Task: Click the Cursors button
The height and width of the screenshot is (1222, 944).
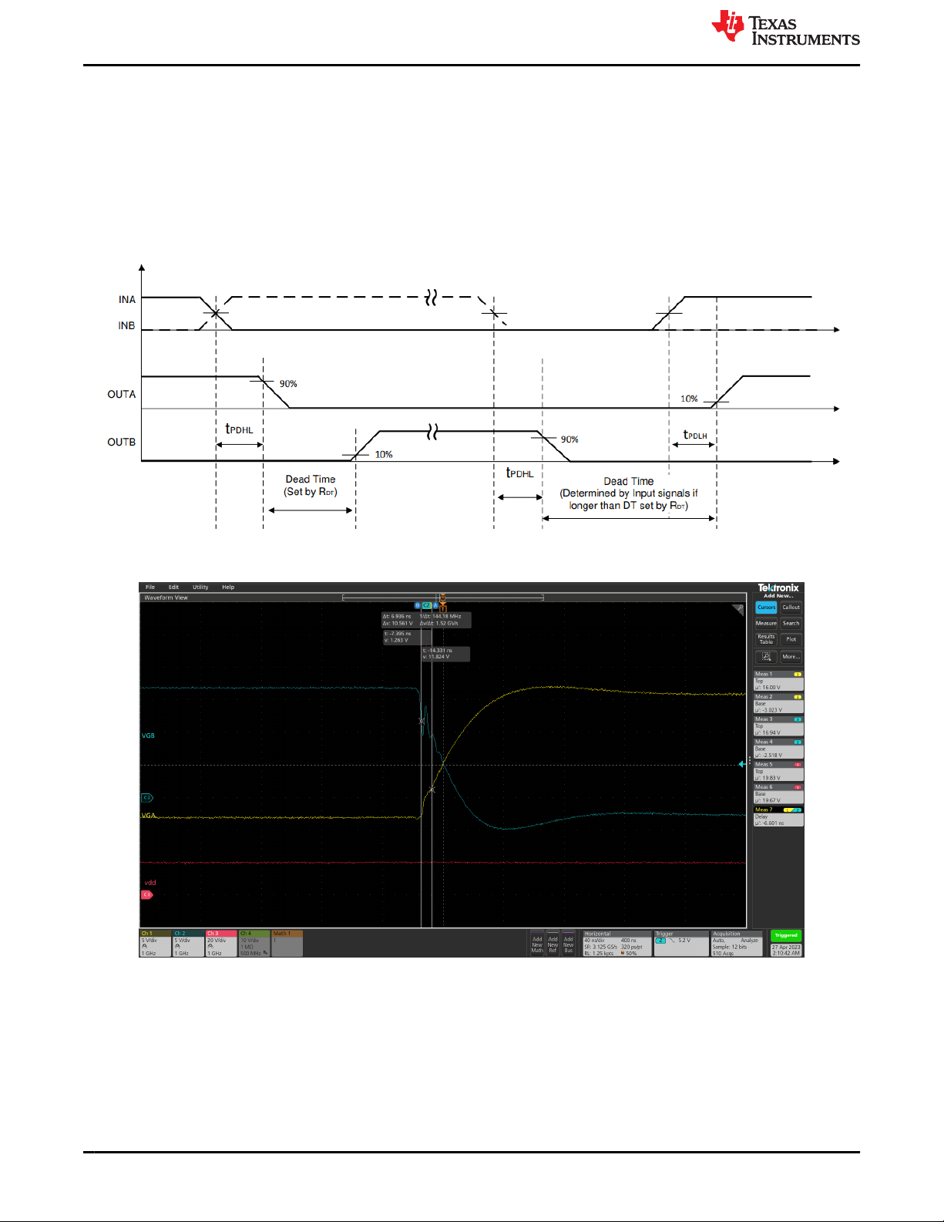Action: coord(766,608)
